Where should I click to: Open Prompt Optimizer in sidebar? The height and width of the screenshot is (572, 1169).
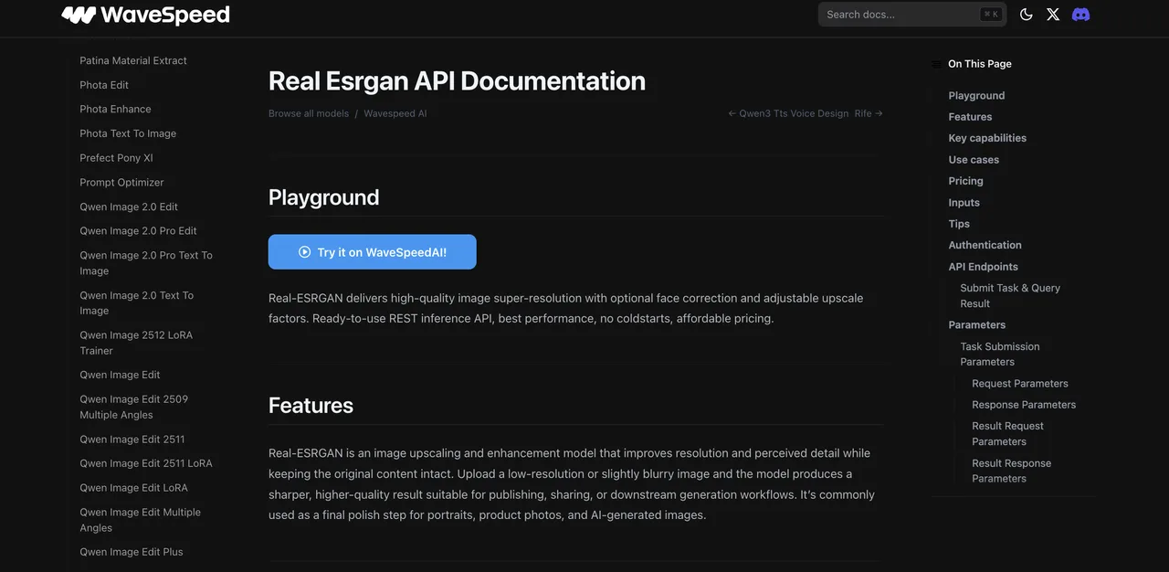coord(121,182)
